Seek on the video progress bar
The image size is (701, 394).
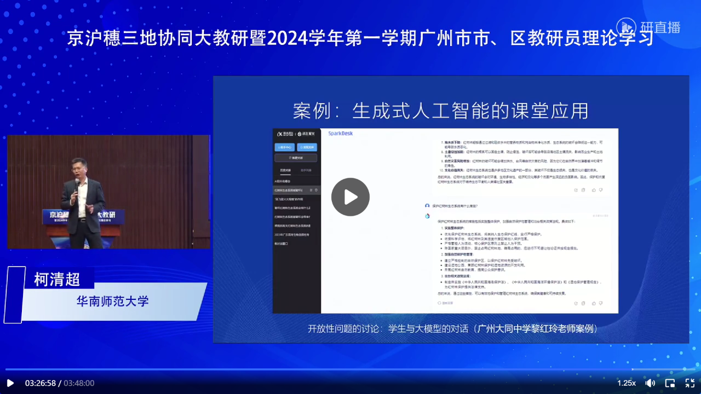pyautogui.click(x=350, y=369)
